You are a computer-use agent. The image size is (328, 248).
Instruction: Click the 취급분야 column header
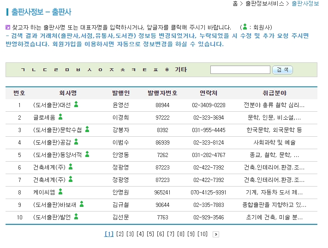click(x=274, y=93)
